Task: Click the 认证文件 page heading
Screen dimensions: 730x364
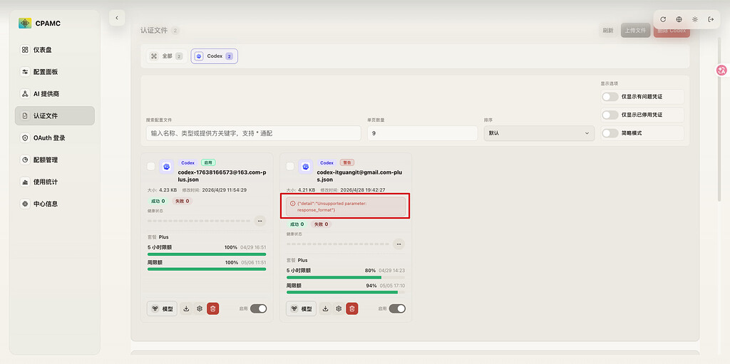Action: click(x=154, y=30)
